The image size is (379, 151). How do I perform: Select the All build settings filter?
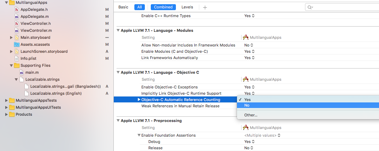[140, 7]
